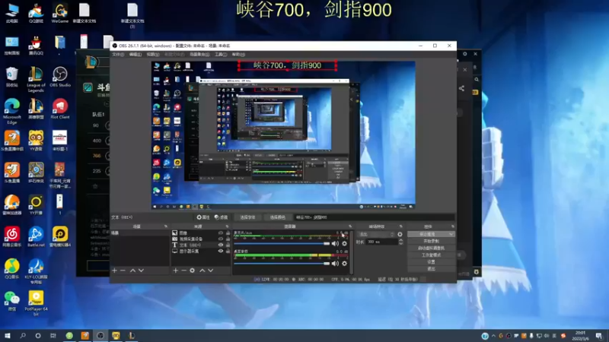This screenshot has height=342, width=609.
Task: Click the Select Color button in source toolbar
Action: (x=277, y=217)
